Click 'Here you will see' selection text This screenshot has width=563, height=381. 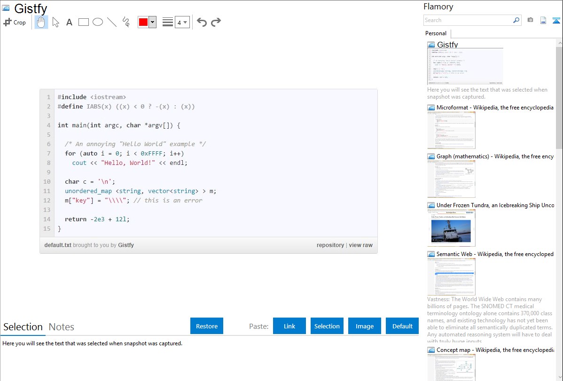tap(92, 343)
